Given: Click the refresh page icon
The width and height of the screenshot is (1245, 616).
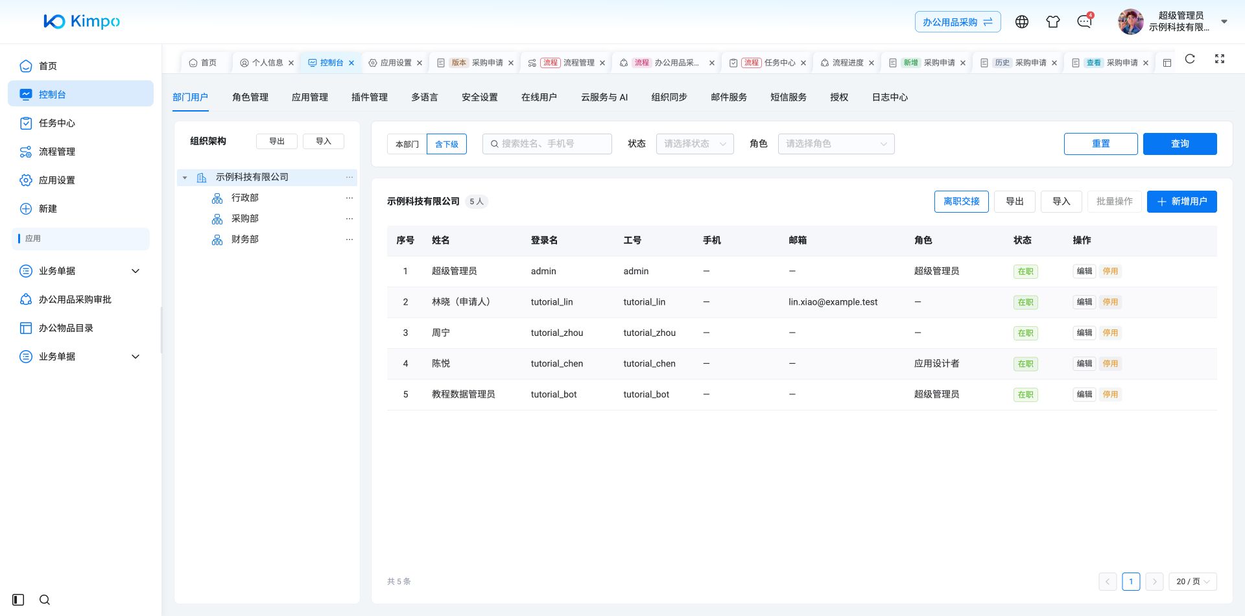Looking at the screenshot, I should pos(1190,59).
